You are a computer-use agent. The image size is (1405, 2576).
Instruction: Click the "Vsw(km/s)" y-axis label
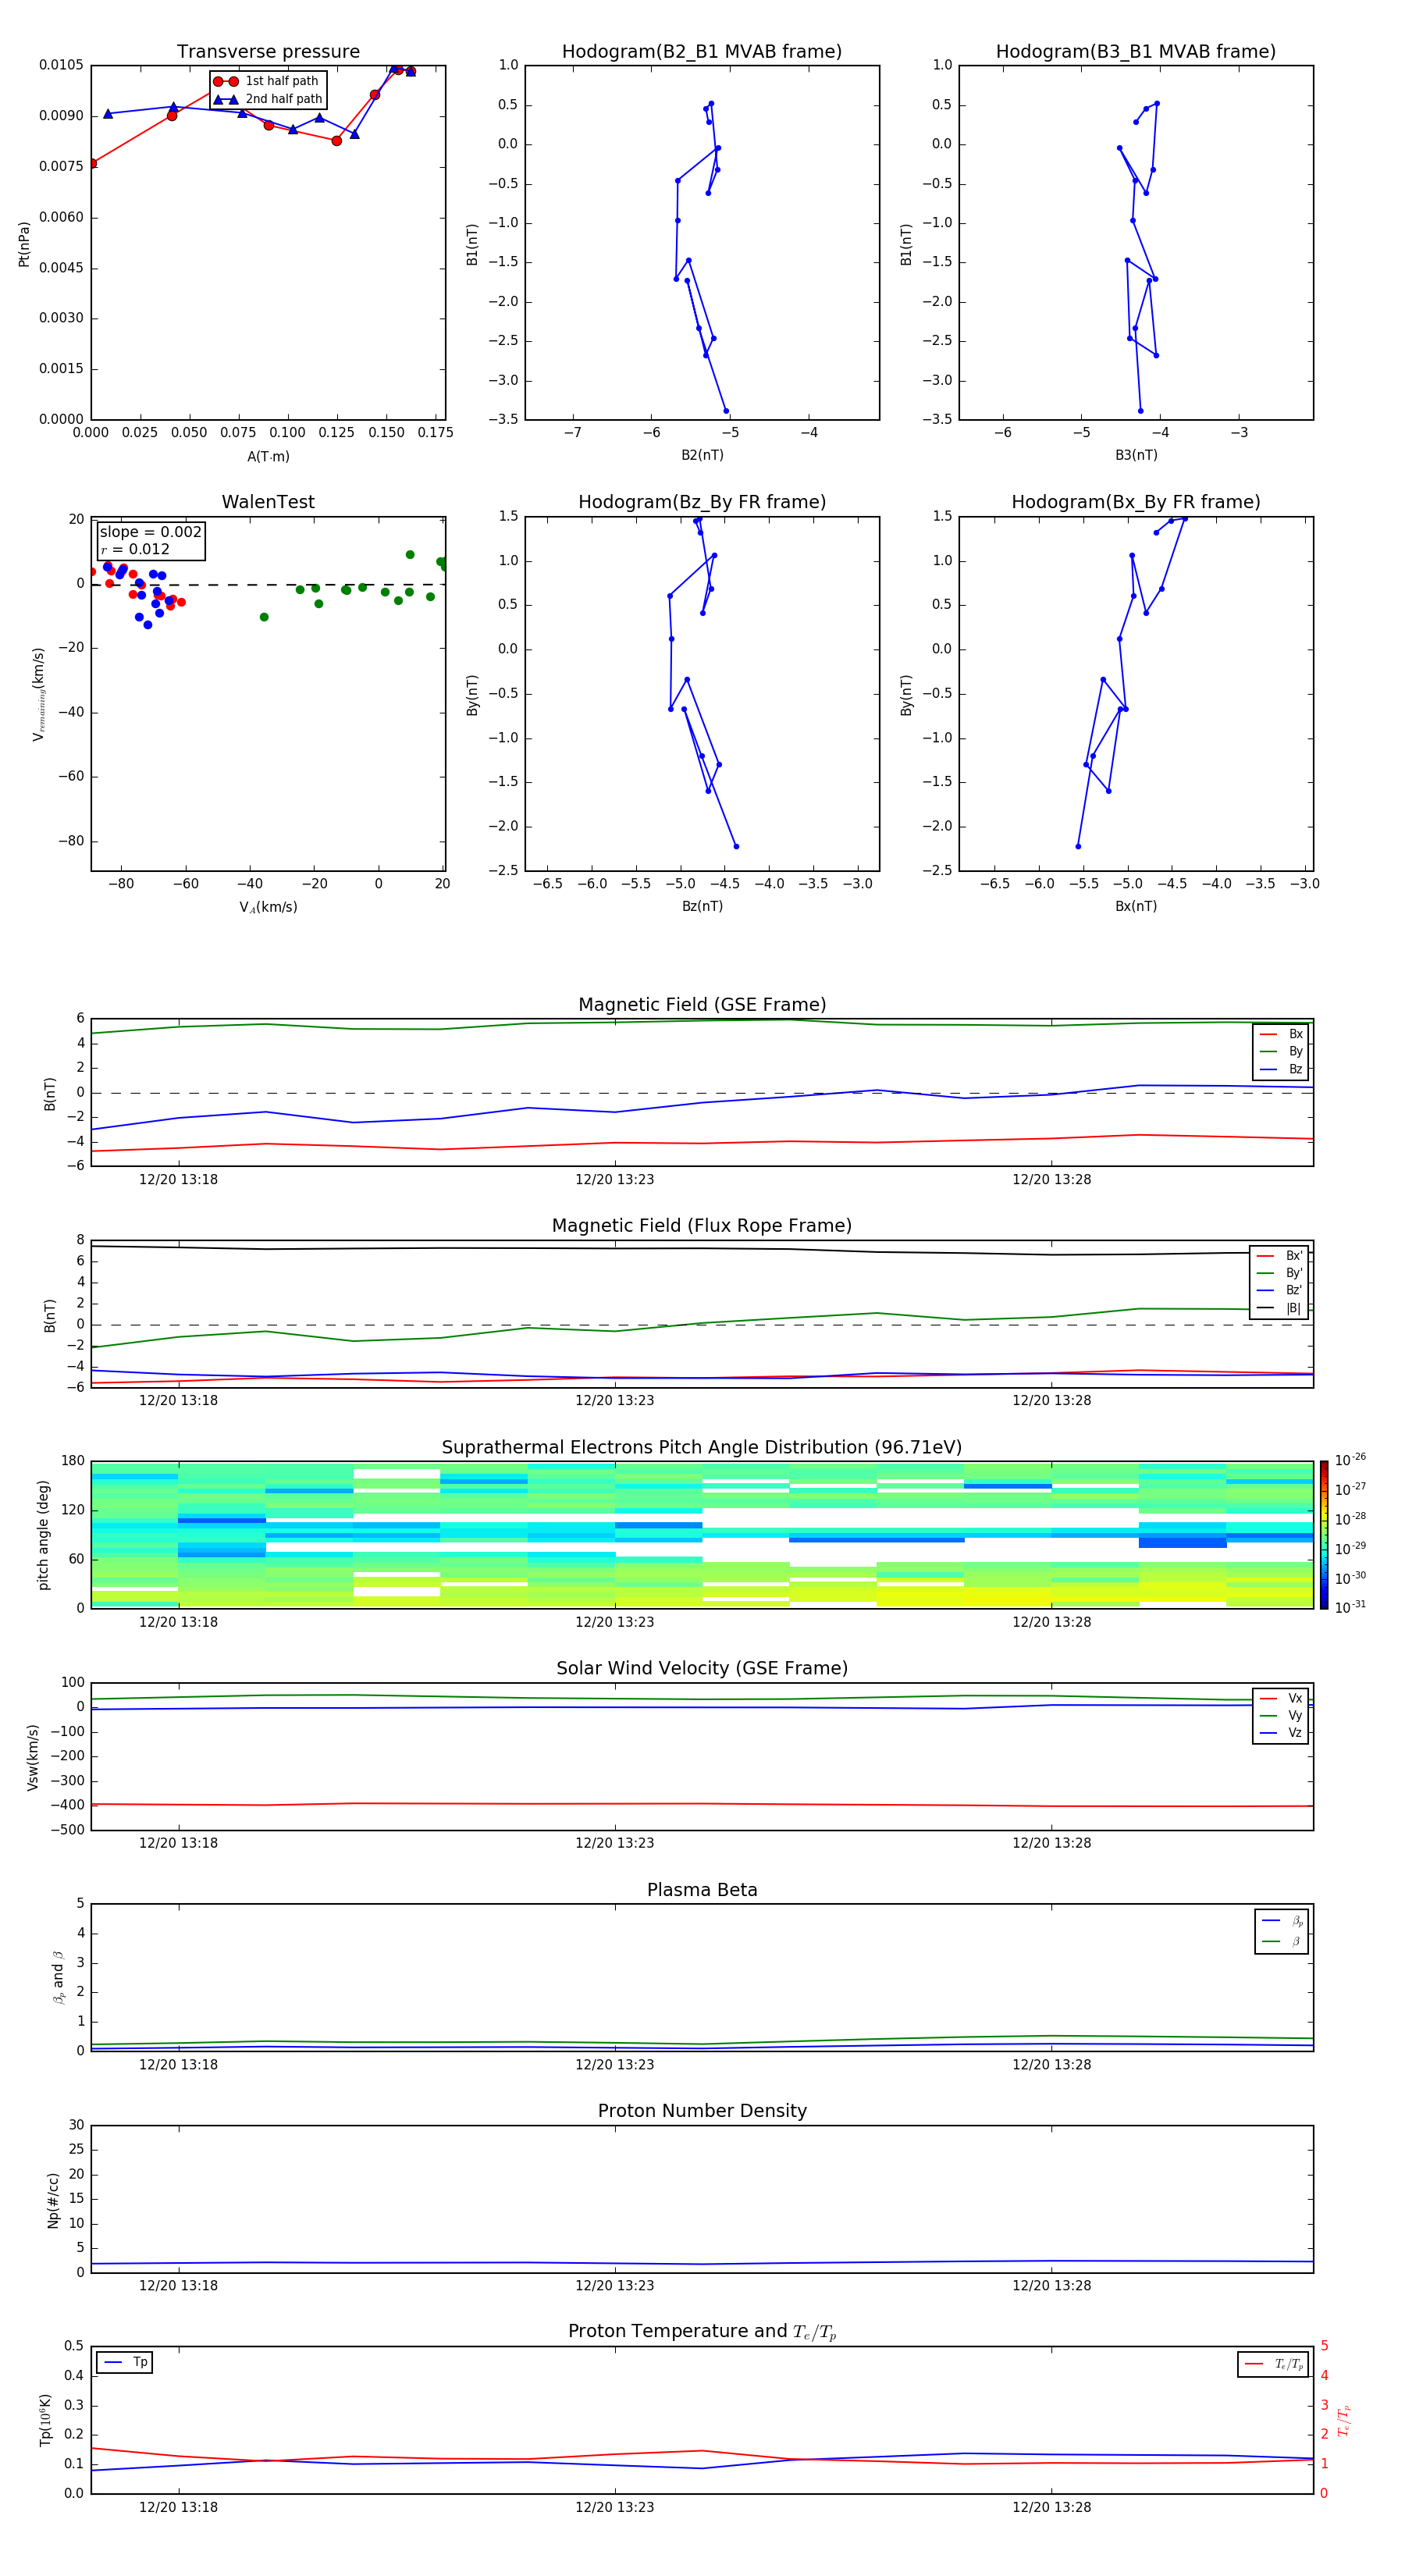tap(33, 1757)
